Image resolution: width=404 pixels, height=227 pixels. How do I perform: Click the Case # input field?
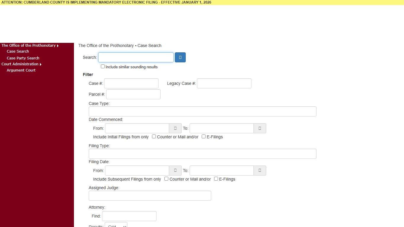pyautogui.click(x=131, y=83)
